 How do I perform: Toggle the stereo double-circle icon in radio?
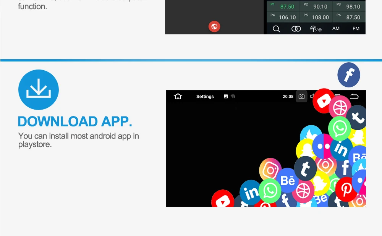pyautogui.click(x=296, y=29)
